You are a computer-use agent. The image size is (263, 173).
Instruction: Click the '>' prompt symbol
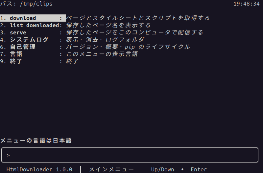click(8, 155)
